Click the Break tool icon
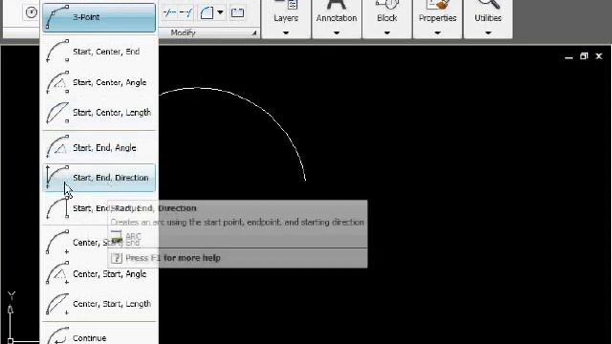612x344 pixels. click(x=169, y=12)
